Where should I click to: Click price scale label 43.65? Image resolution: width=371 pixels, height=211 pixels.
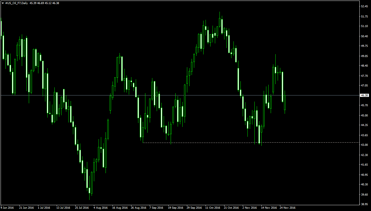[x=364, y=135]
